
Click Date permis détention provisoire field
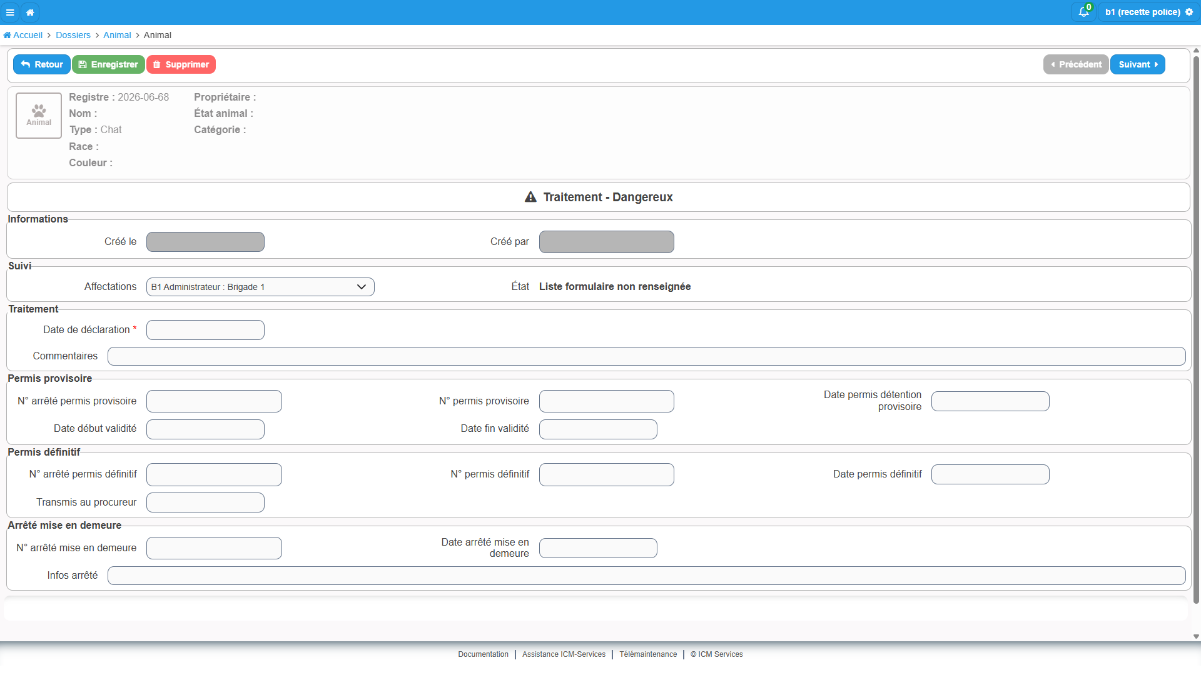(x=990, y=401)
